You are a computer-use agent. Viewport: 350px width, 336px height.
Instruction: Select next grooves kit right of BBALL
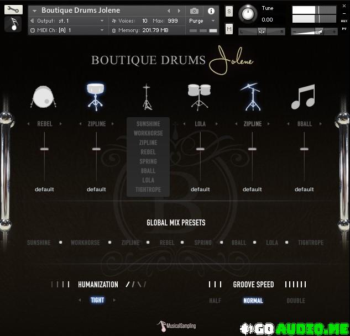(321, 124)
